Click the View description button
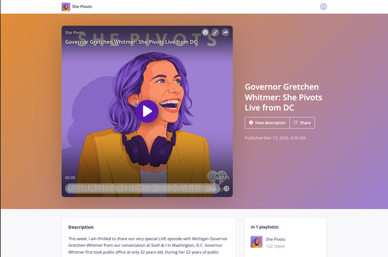The width and height of the screenshot is (388, 257). click(267, 123)
